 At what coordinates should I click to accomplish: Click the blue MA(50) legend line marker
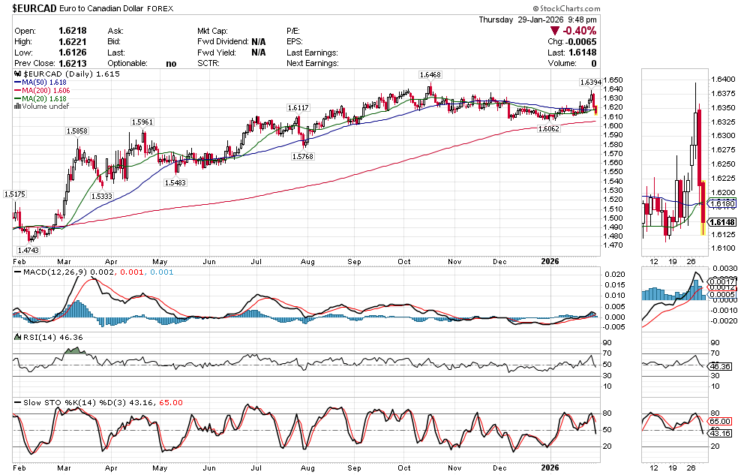(18, 83)
